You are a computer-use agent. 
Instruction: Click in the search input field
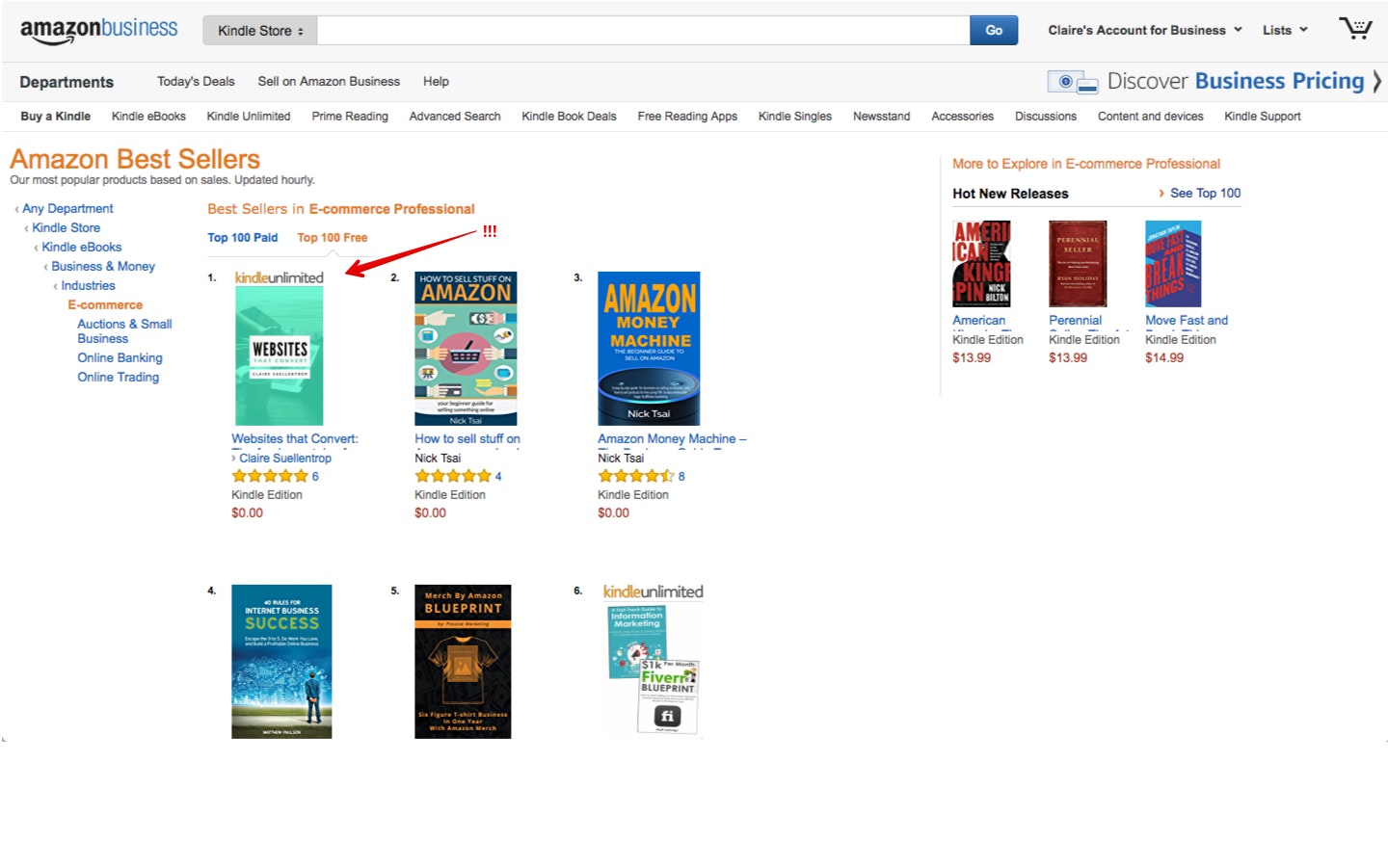[643, 31]
